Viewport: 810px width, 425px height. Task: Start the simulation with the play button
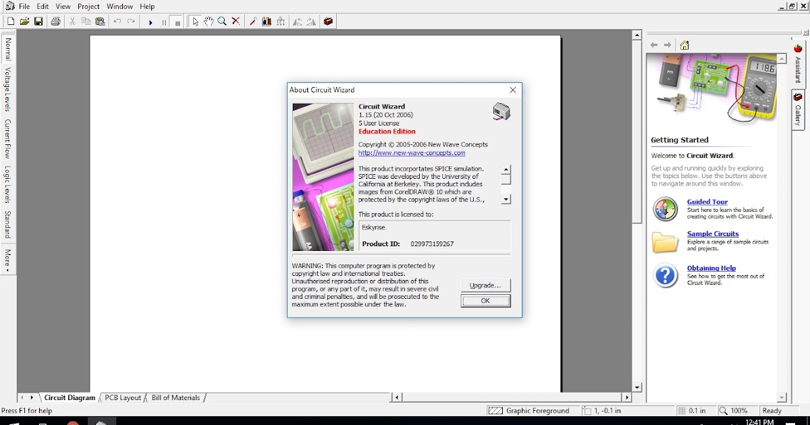click(150, 22)
